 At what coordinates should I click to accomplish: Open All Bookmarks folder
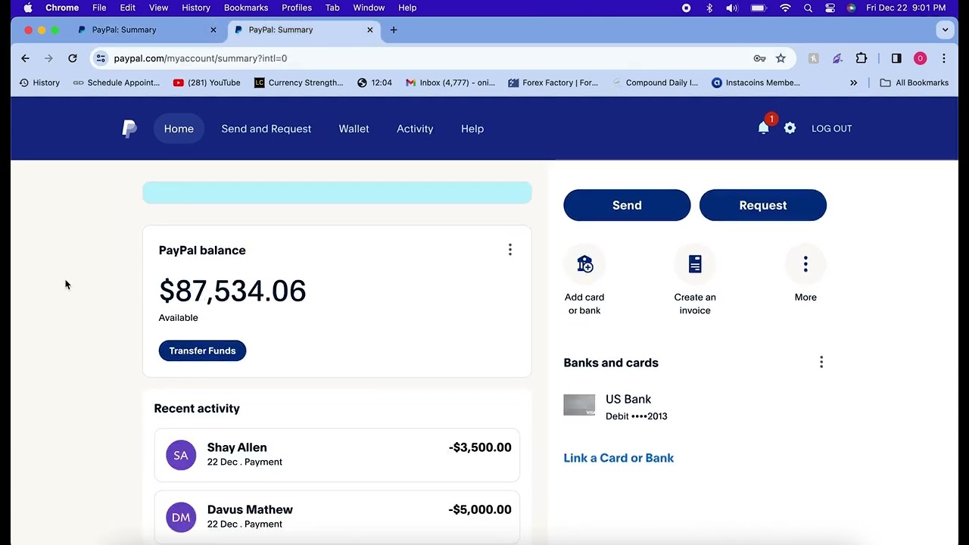coord(914,83)
